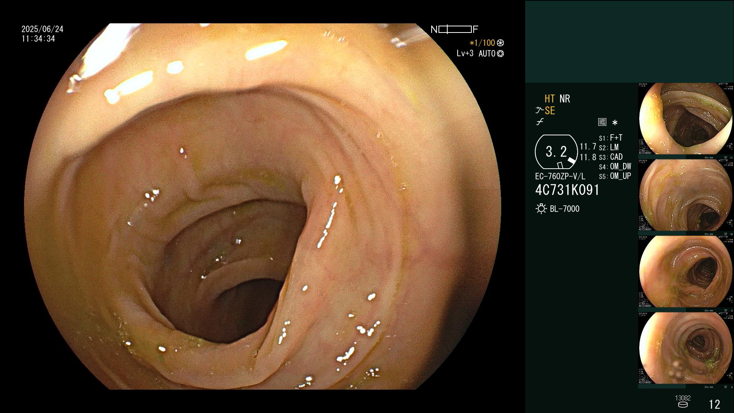
Task: Click the HT mode indicator
Action: 550,99
